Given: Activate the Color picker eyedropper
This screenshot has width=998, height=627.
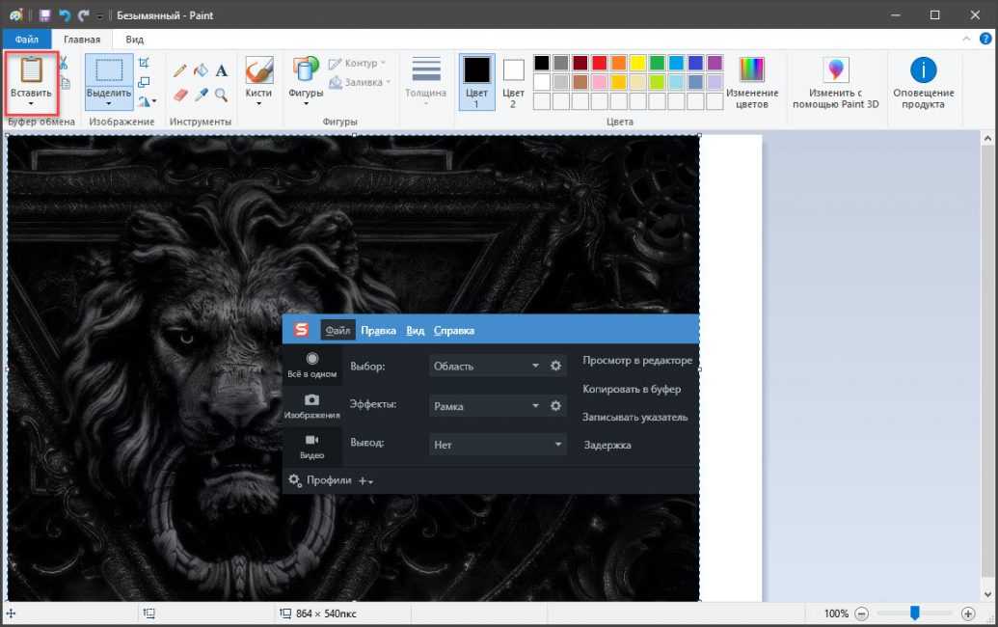Looking at the screenshot, I should pos(201,95).
